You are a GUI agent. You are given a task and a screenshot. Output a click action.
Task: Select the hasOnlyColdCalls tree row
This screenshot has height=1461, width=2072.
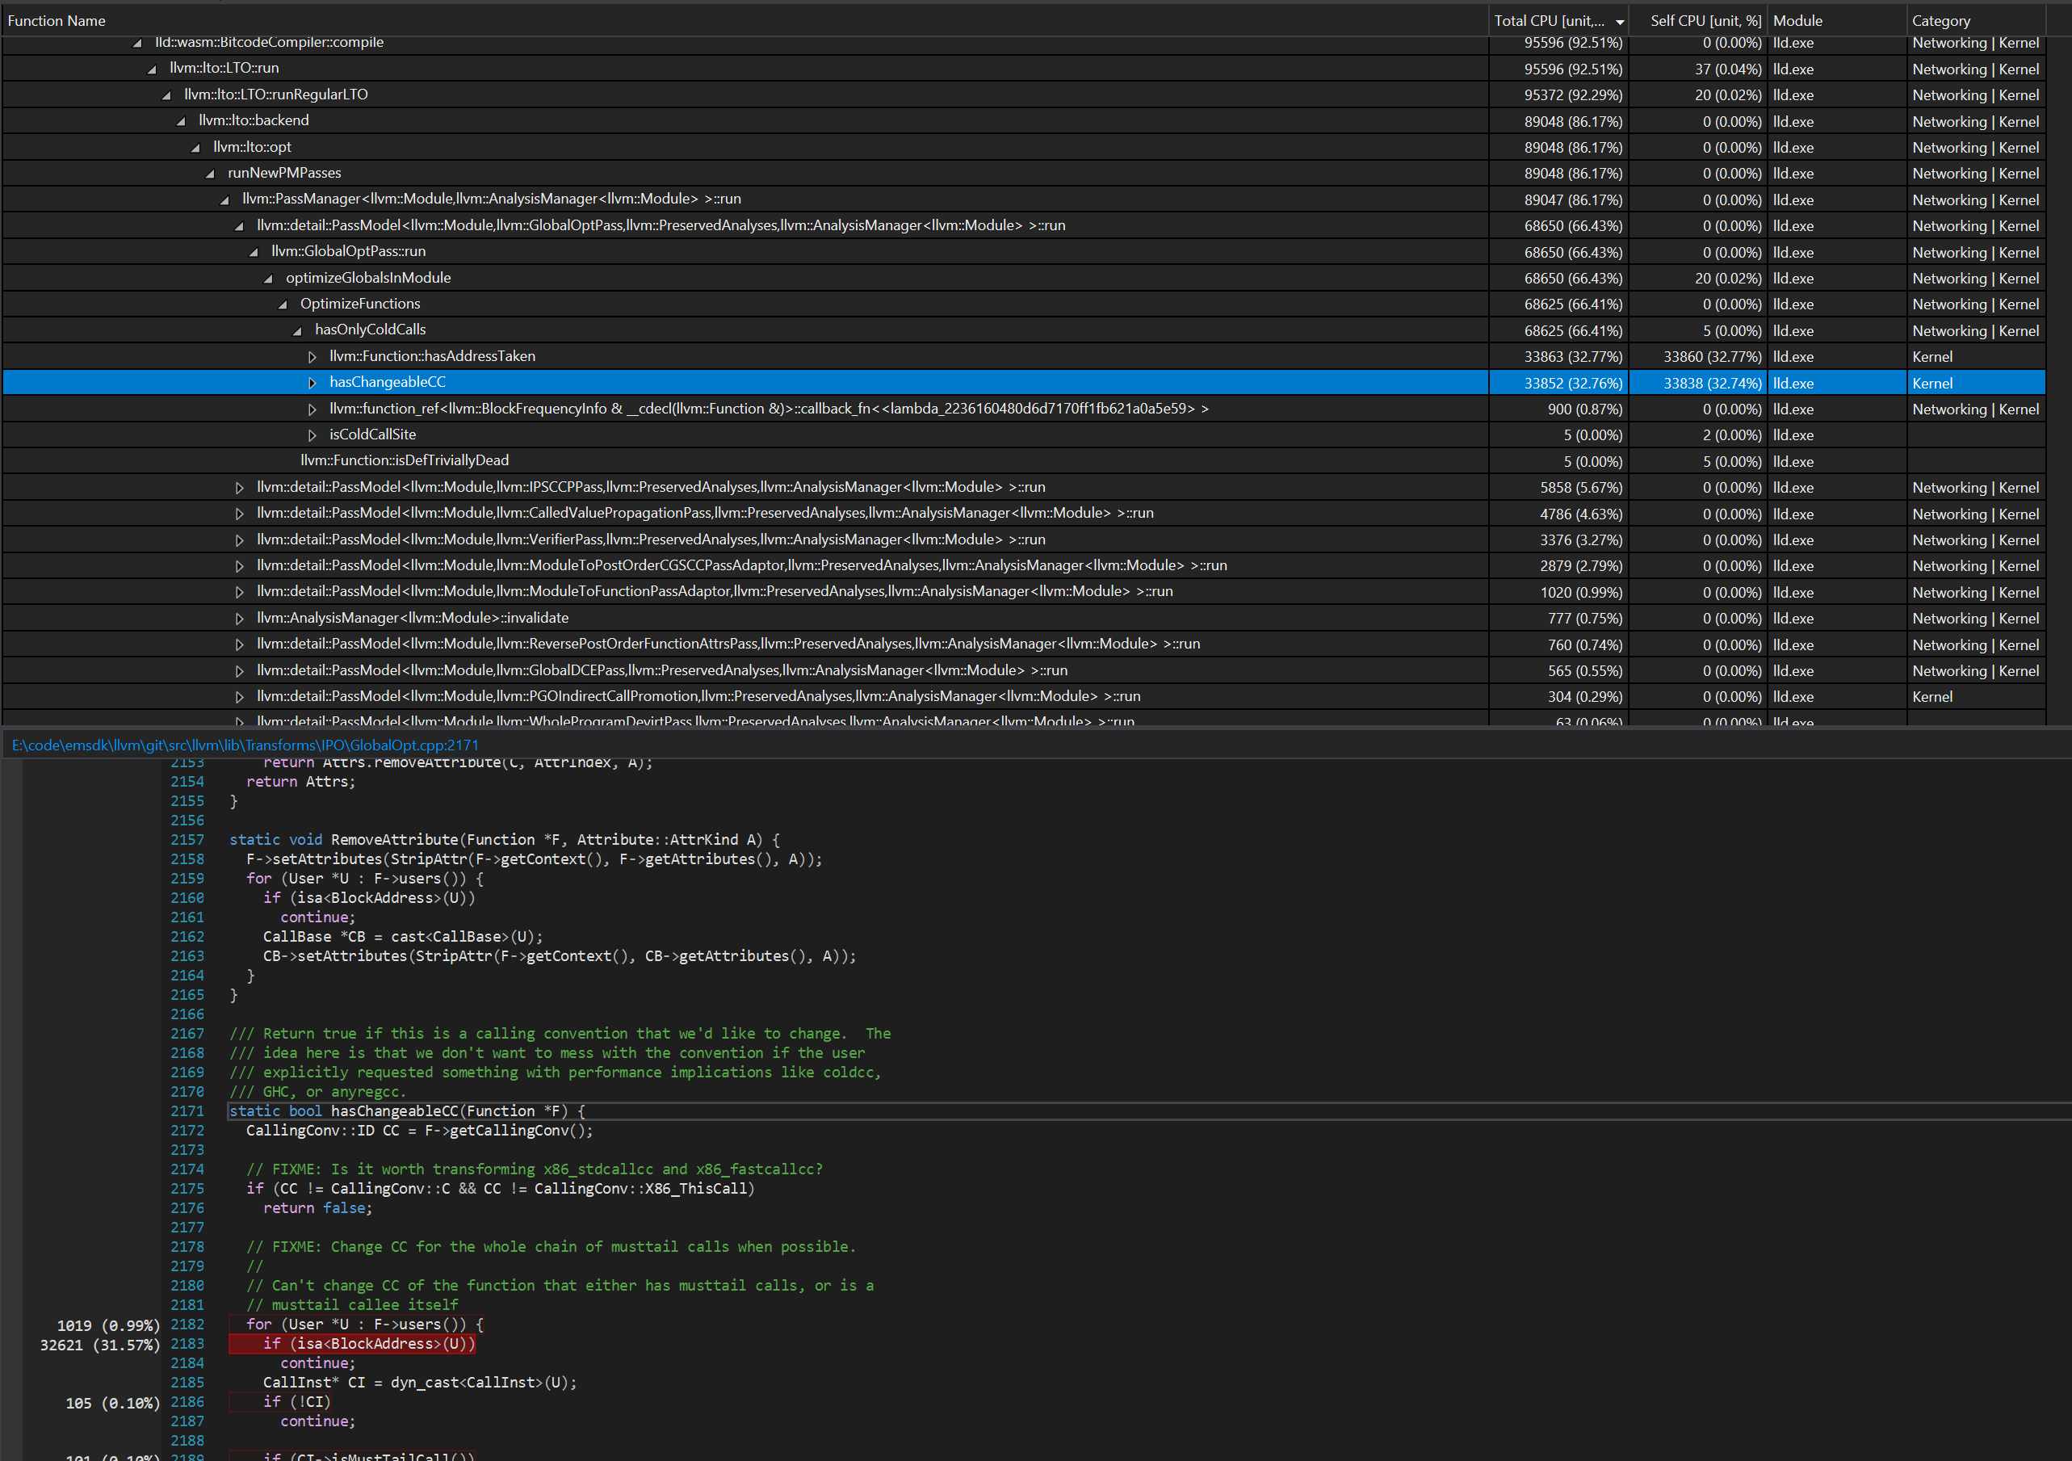pos(371,330)
